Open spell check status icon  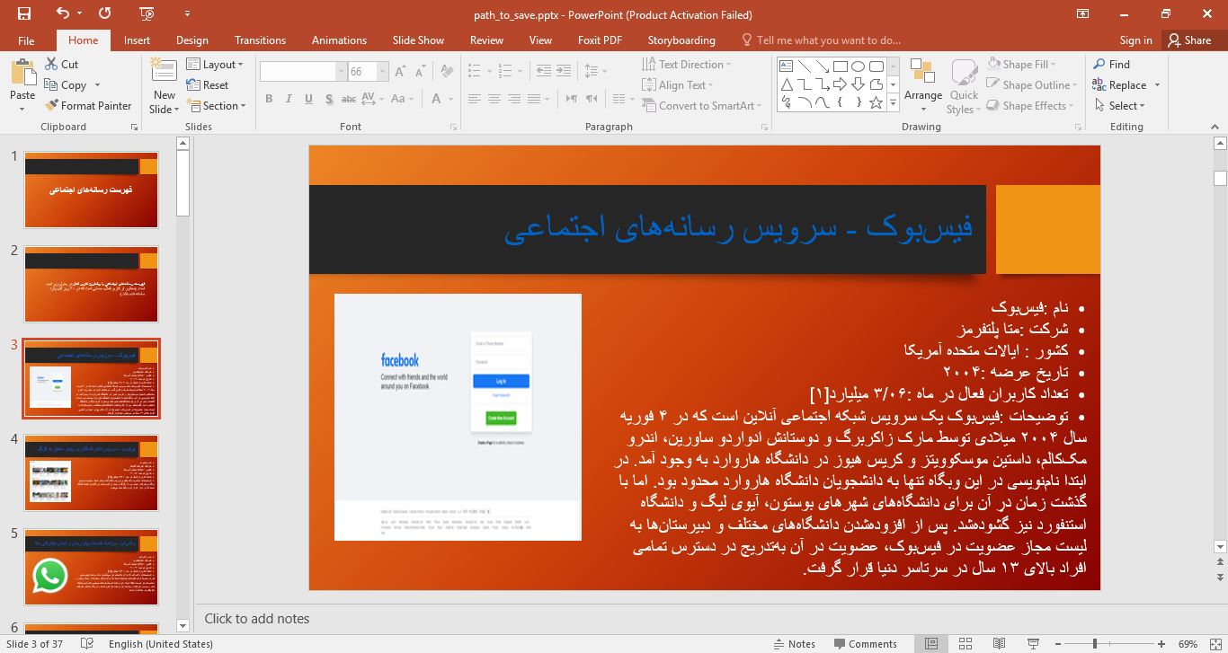87,644
